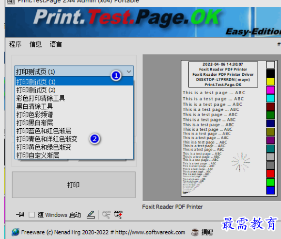Choose 打印测试页 (2) from dropdown list
The height and width of the screenshot is (239, 281).
(74, 90)
